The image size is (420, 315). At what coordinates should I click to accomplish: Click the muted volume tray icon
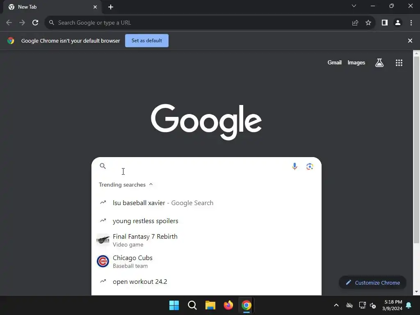pyautogui.click(x=373, y=305)
